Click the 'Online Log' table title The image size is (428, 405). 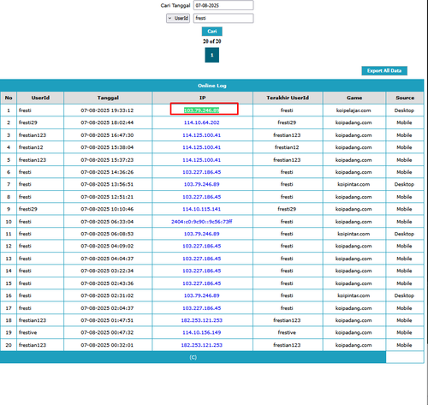pyautogui.click(x=212, y=86)
